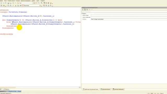Click the Расчитать(Команда) procedure header line
This screenshot has height=94, width=167.
[14, 12]
